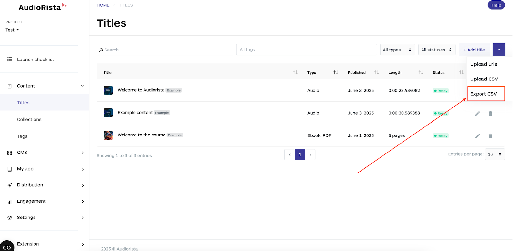Edit Welcome to the course via pencil icon
This screenshot has width=516, height=251.
(477, 136)
